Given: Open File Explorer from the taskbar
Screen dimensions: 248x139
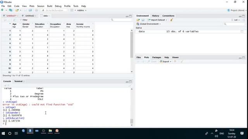Looking at the screenshot, I should pyautogui.click(x=50, y=131).
